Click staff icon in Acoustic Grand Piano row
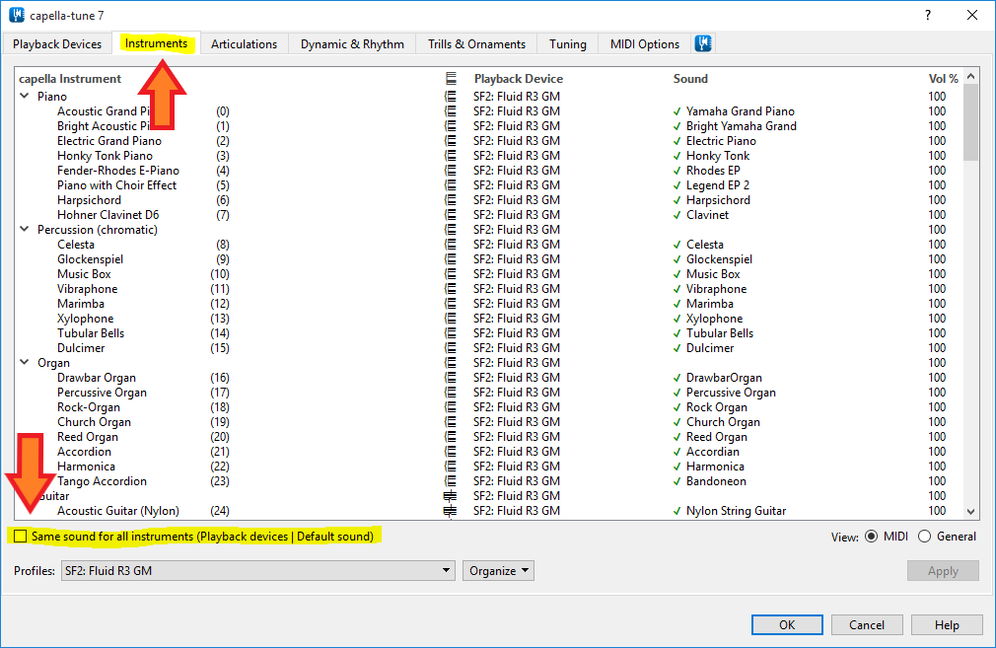The image size is (996, 648). 450,111
